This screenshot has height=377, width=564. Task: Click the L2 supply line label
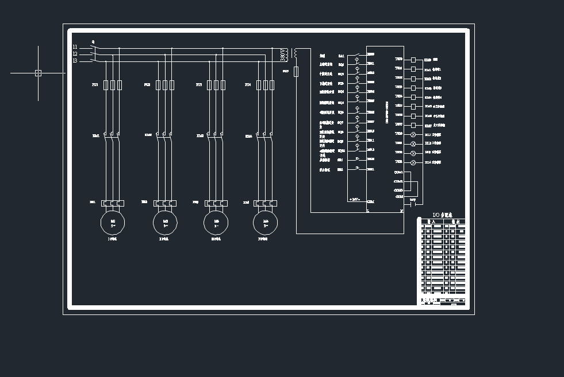click(75, 54)
